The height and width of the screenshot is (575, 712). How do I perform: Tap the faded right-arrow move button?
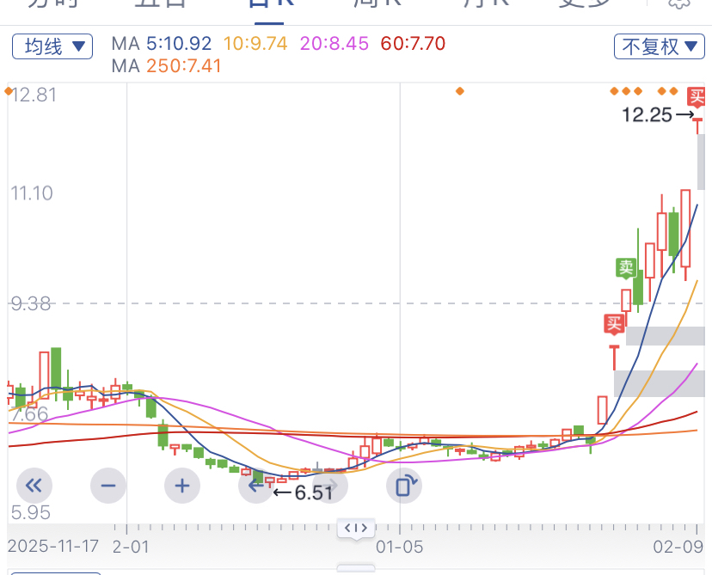pos(330,486)
